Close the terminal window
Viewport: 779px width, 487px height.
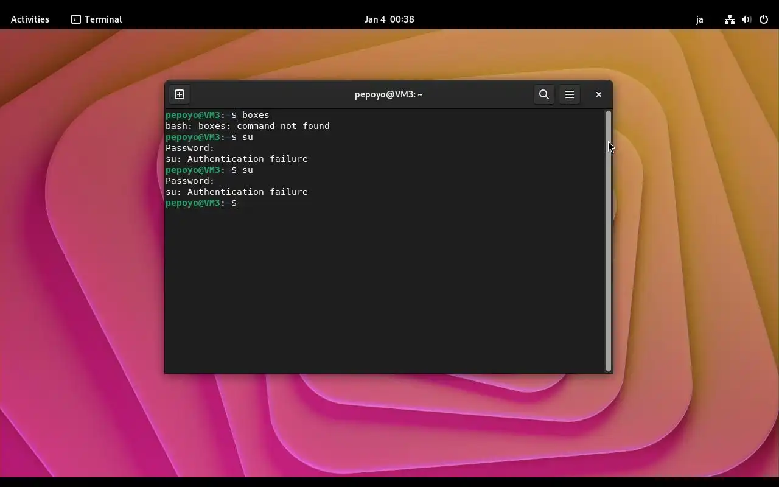point(599,94)
